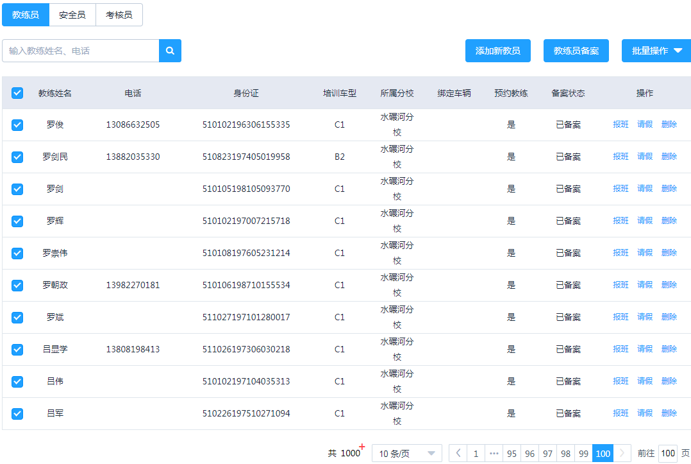Click the ellipsis in the pagination bar
Image resolution: width=691 pixels, height=464 pixels.
pyautogui.click(x=494, y=453)
